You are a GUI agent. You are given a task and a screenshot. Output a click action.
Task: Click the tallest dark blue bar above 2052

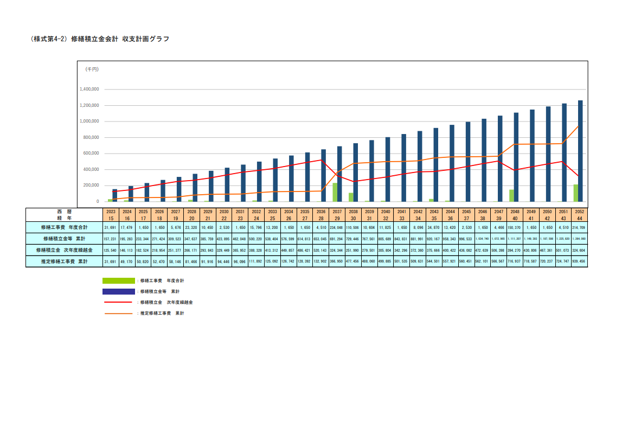pos(580,151)
